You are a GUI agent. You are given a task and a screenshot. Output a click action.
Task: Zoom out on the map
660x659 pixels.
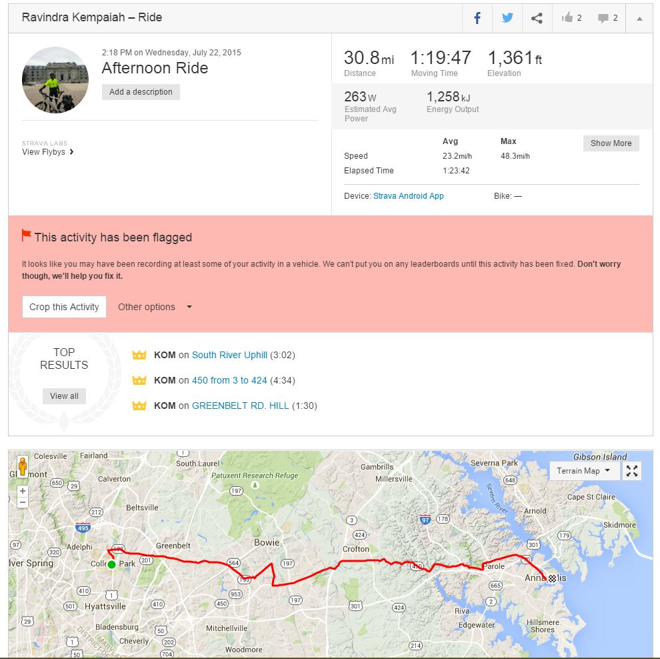pos(23,502)
